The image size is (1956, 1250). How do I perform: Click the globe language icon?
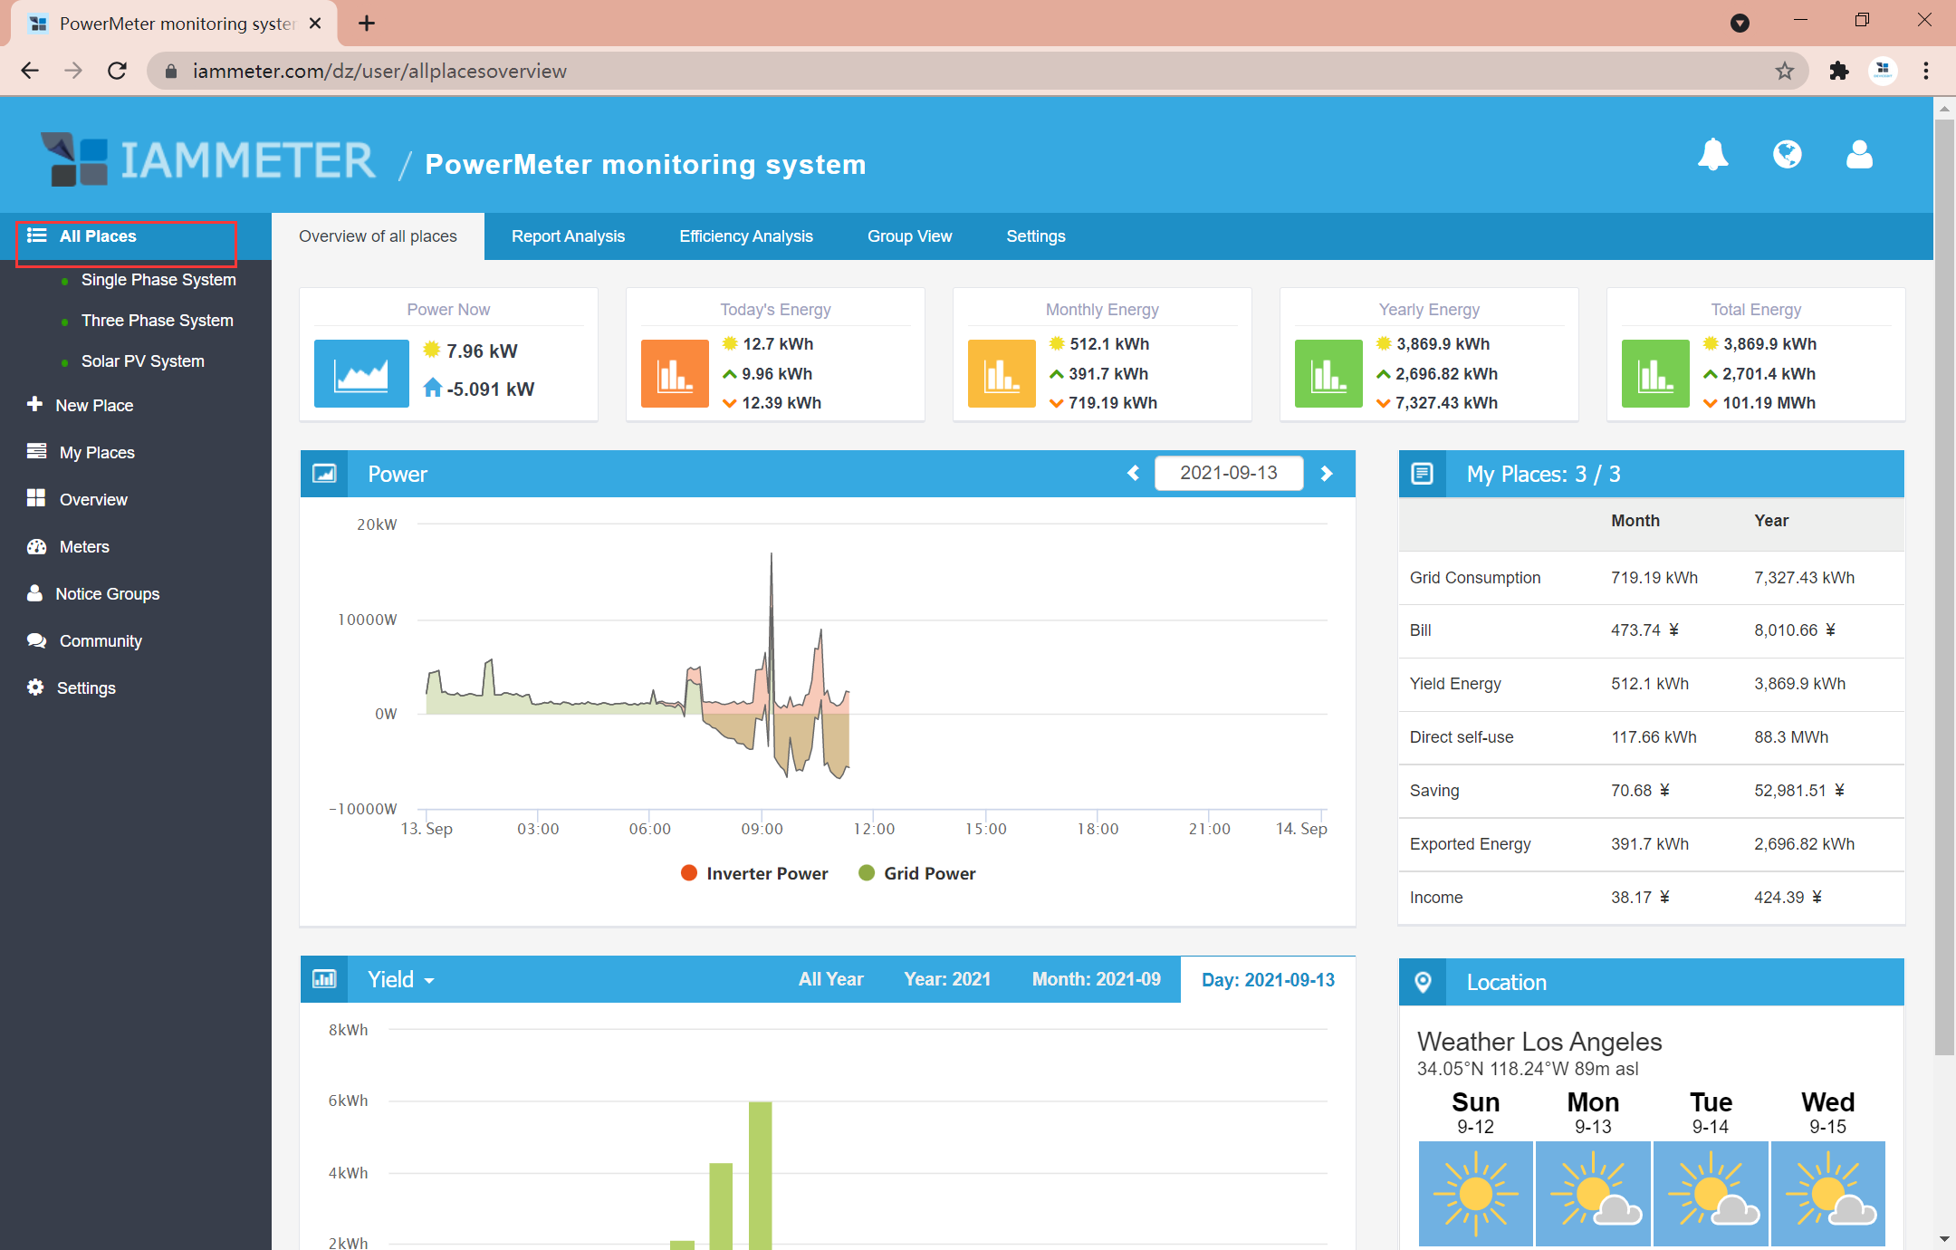click(1787, 155)
